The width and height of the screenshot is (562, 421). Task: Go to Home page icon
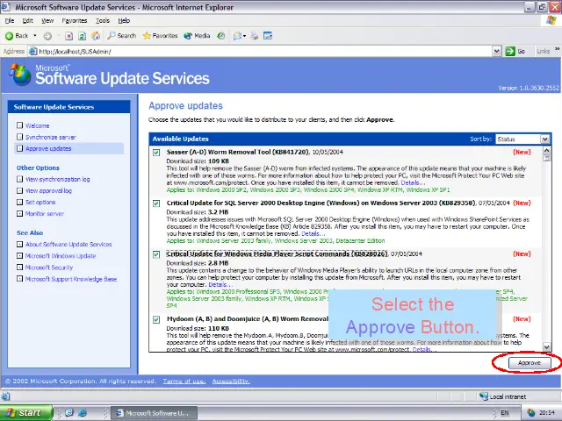click(x=96, y=35)
